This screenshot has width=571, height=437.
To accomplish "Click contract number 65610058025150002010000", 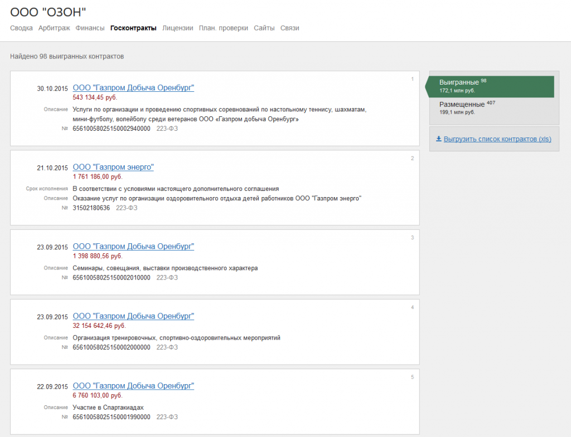I will tap(112, 278).
